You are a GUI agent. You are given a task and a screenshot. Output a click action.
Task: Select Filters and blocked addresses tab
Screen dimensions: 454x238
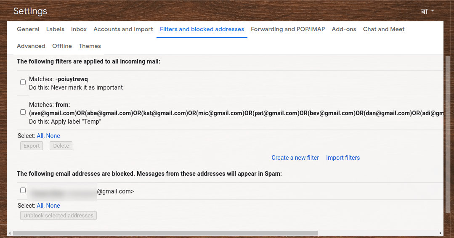pyautogui.click(x=202, y=29)
